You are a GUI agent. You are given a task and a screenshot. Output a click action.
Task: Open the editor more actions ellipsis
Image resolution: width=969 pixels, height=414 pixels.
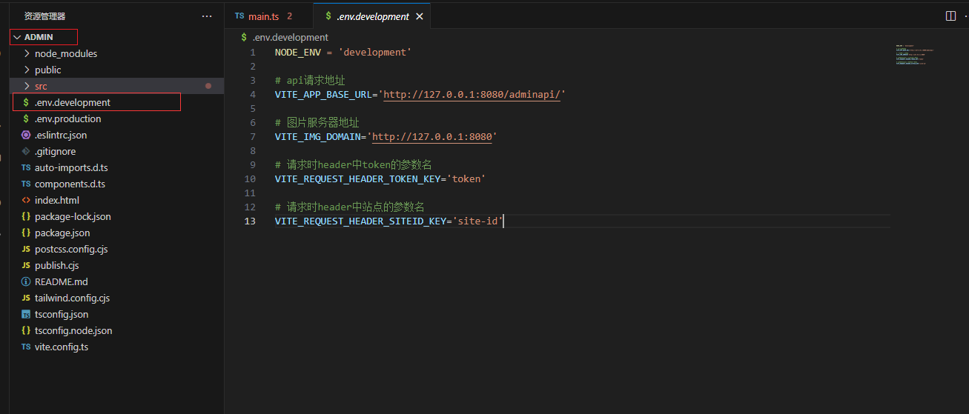[x=966, y=16]
